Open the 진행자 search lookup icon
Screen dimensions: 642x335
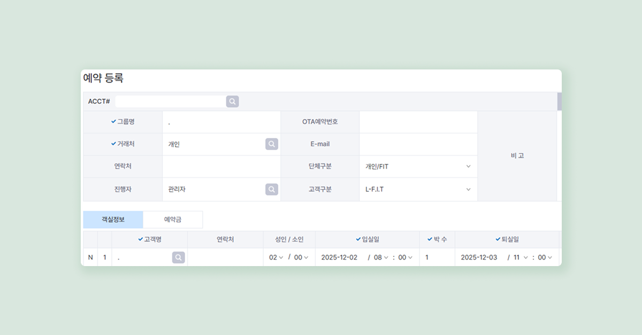pyautogui.click(x=272, y=189)
